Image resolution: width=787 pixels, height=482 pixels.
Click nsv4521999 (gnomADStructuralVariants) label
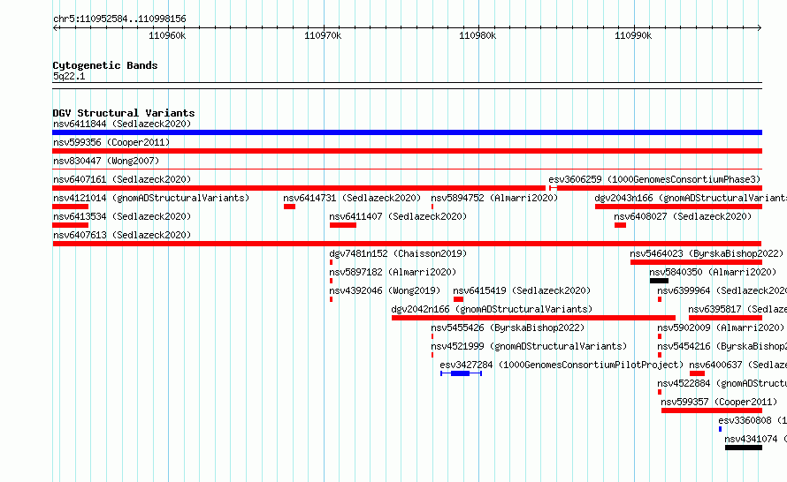(x=529, y=346)
